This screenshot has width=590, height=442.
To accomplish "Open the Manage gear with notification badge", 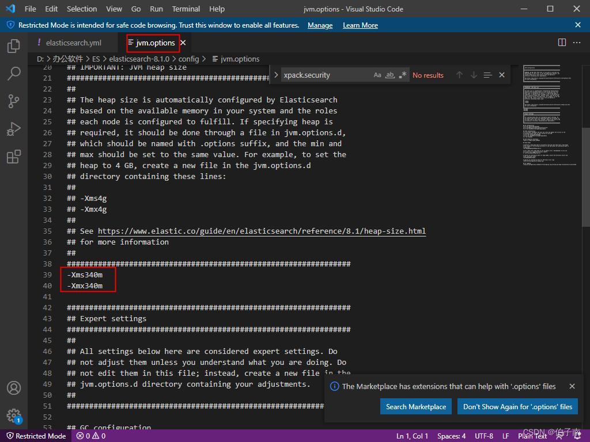I will [x=14, y=416].
